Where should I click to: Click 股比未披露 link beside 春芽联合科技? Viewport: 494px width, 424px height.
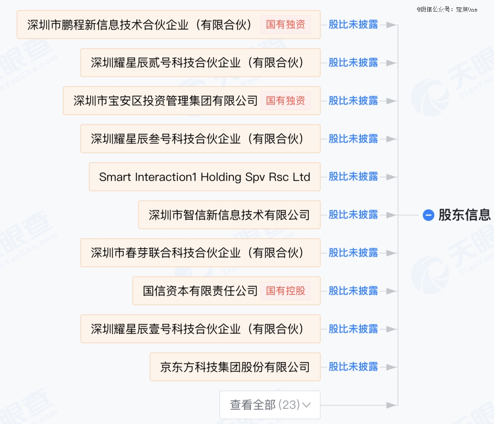pyautogui.click(x=353, y=253)
